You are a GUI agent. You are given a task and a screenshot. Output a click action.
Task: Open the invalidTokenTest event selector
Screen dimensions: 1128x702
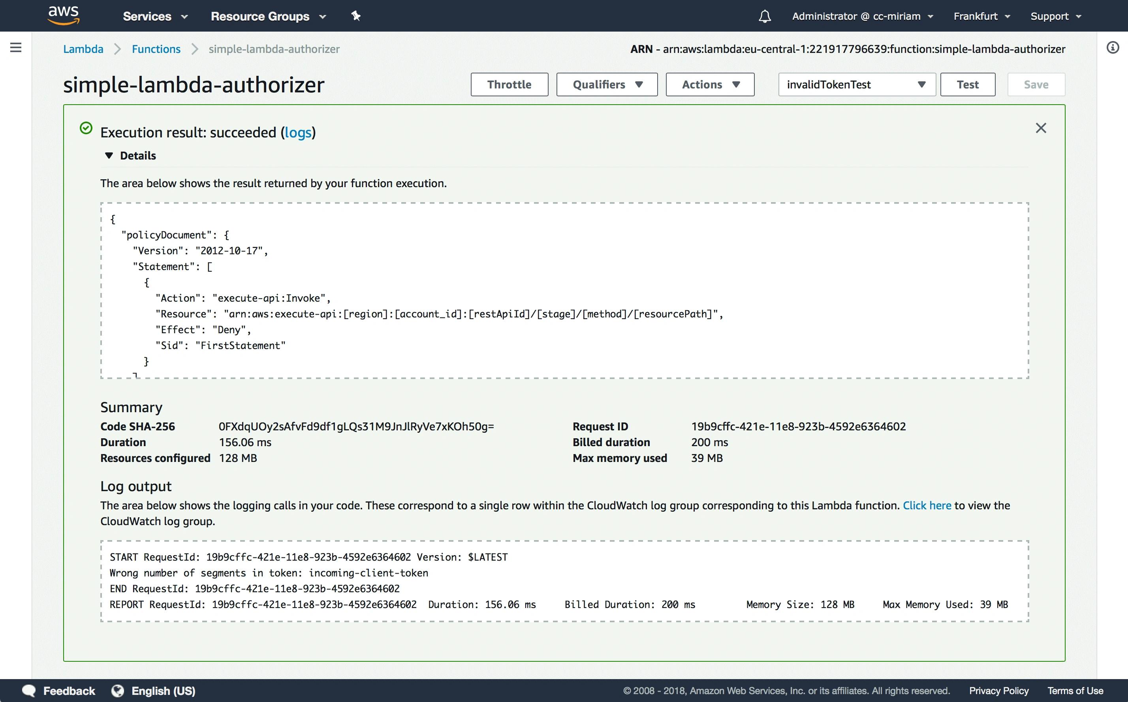tap(856, 84)
